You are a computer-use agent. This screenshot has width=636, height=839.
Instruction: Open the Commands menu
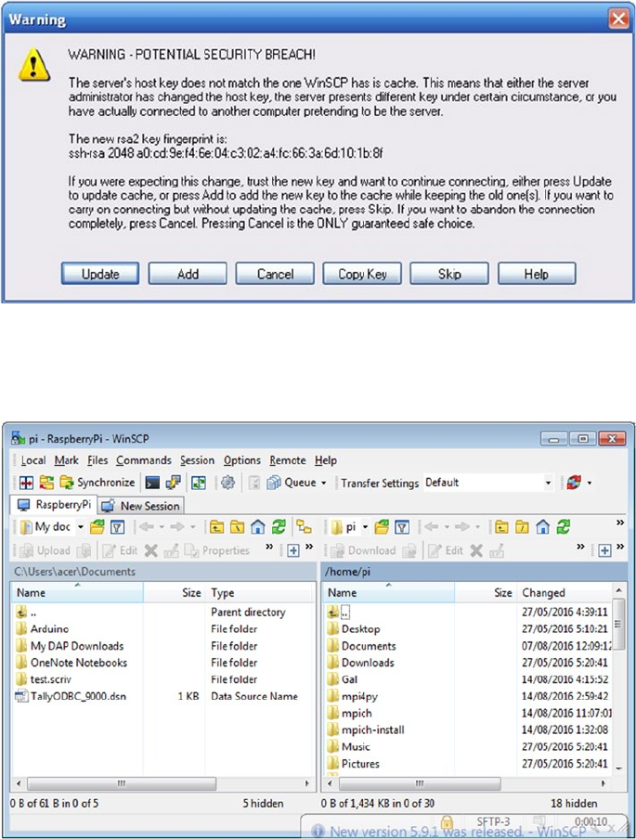coord(144,460)
